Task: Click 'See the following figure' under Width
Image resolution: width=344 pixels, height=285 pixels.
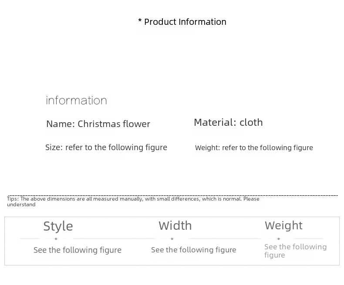Action: click(194, 250)
